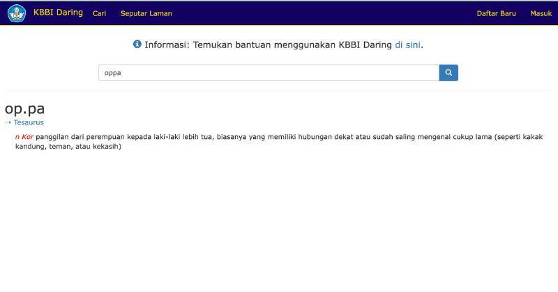Go to Daftar Baru registration

(496, 13)
